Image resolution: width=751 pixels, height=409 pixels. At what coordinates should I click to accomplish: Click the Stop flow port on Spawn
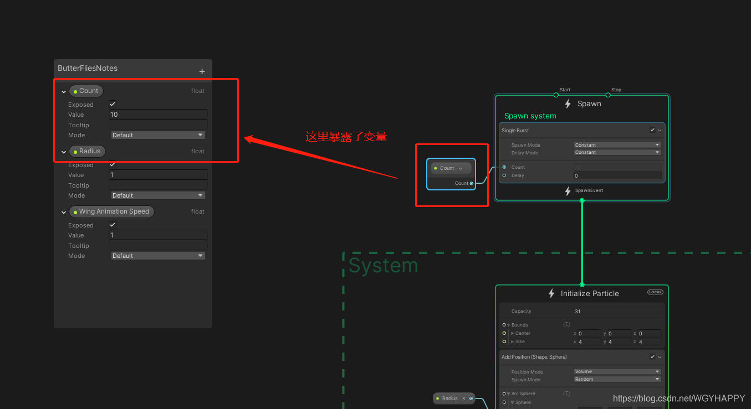click(608, 95)
